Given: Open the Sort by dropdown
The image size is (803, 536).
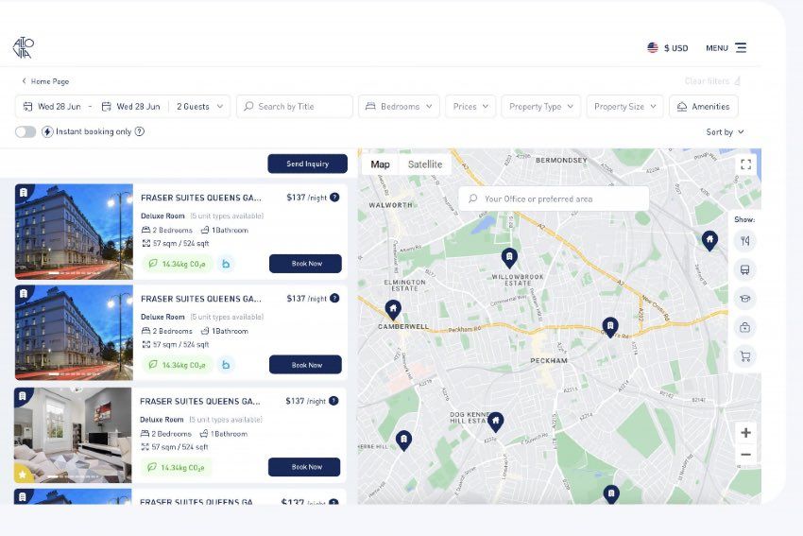Looking at the screenshot, I should (x=725, y=132).
